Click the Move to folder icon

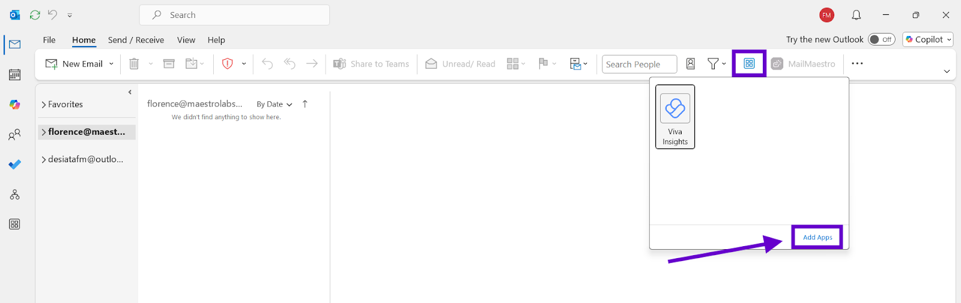[x=192, y=63]
